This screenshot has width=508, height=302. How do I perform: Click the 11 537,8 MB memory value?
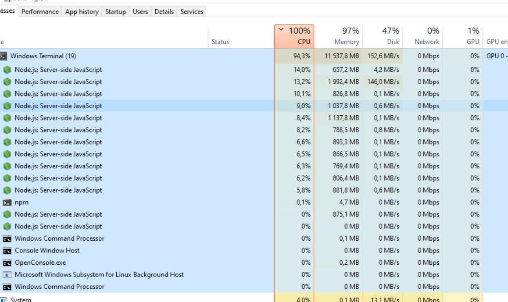coord(342,56)
